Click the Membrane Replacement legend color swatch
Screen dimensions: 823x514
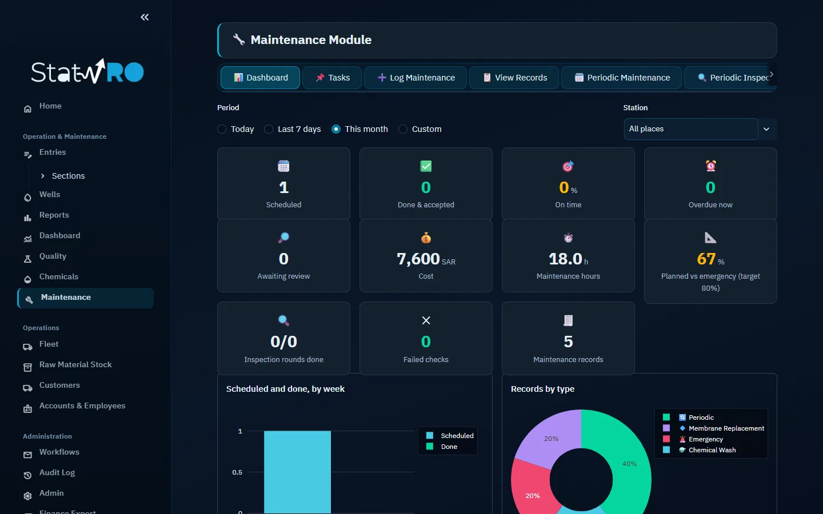(666, 428)
